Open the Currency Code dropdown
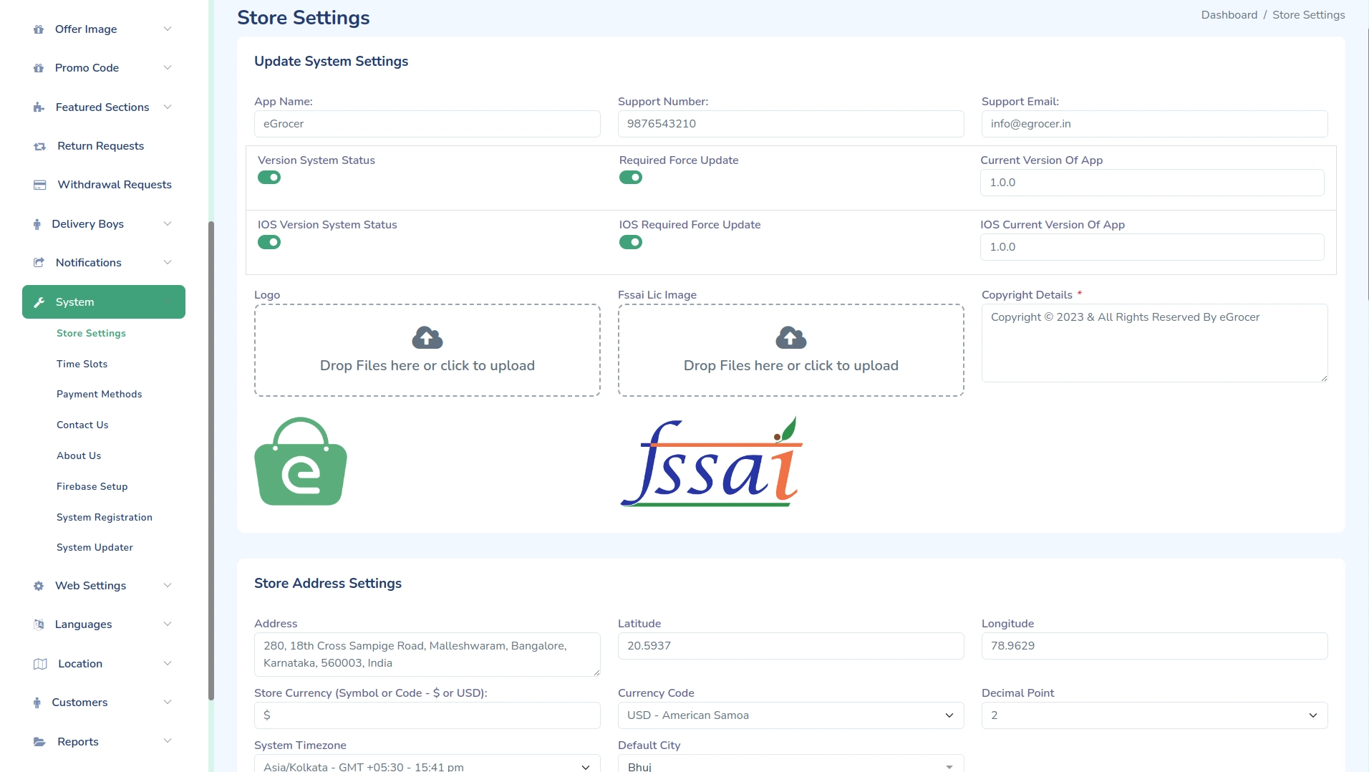 pos(791,715)
